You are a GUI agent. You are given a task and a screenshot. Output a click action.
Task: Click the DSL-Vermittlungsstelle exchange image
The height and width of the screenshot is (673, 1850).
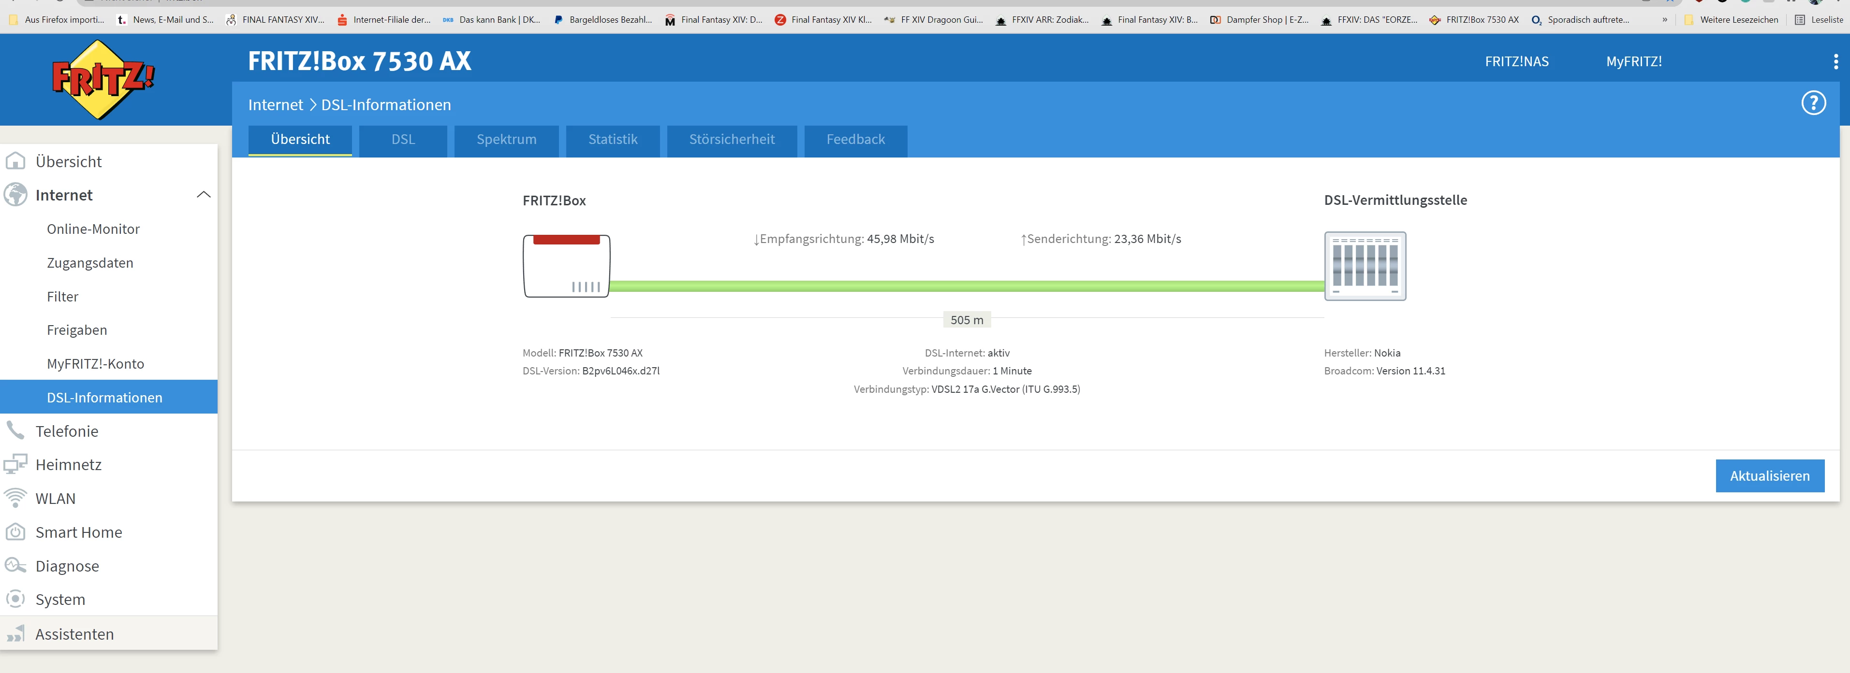1365,265
